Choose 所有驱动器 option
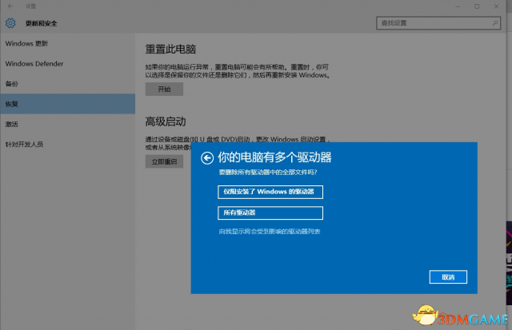Viewport: 512px width, 330px height. click(270, 213)
